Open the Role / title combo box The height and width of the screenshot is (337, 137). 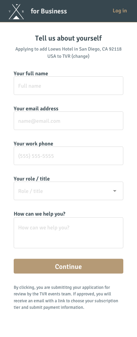(x=68, y=191)
